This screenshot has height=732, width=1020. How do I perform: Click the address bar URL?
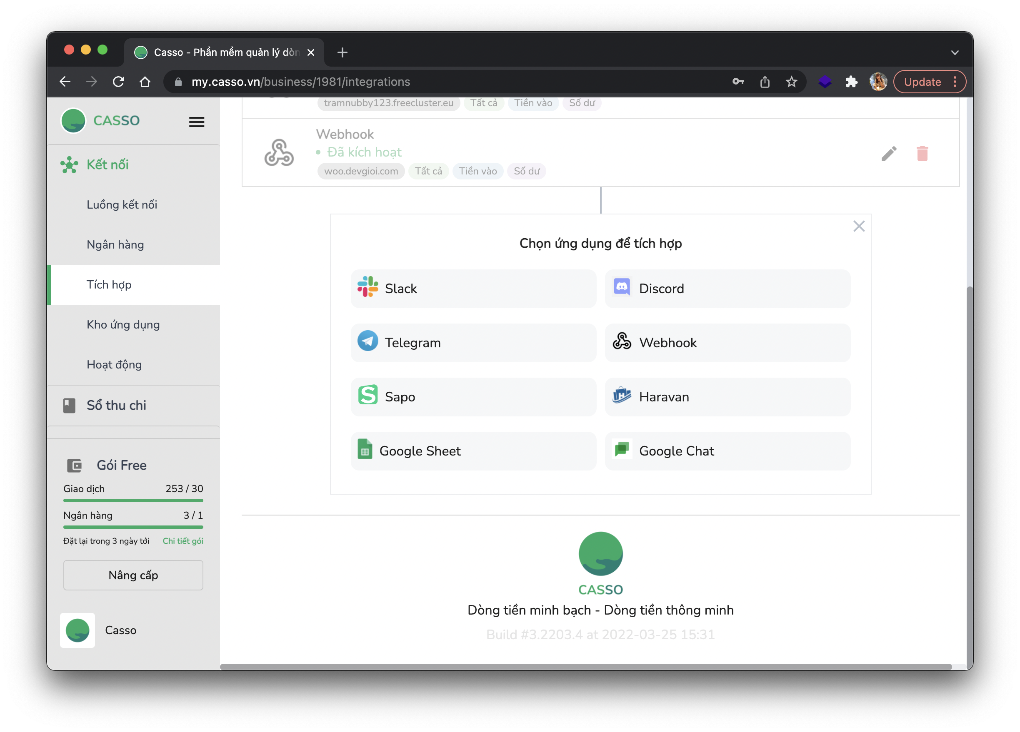(301, 82)
